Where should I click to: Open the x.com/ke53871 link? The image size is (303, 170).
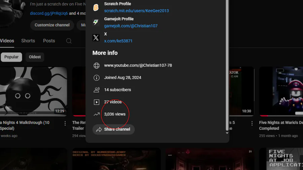pos(118,41)
